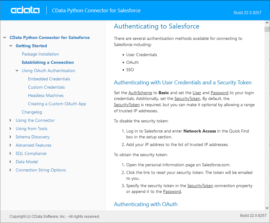Expand the Using the Connector section
270x223 pixels.
tap(10, 120)
